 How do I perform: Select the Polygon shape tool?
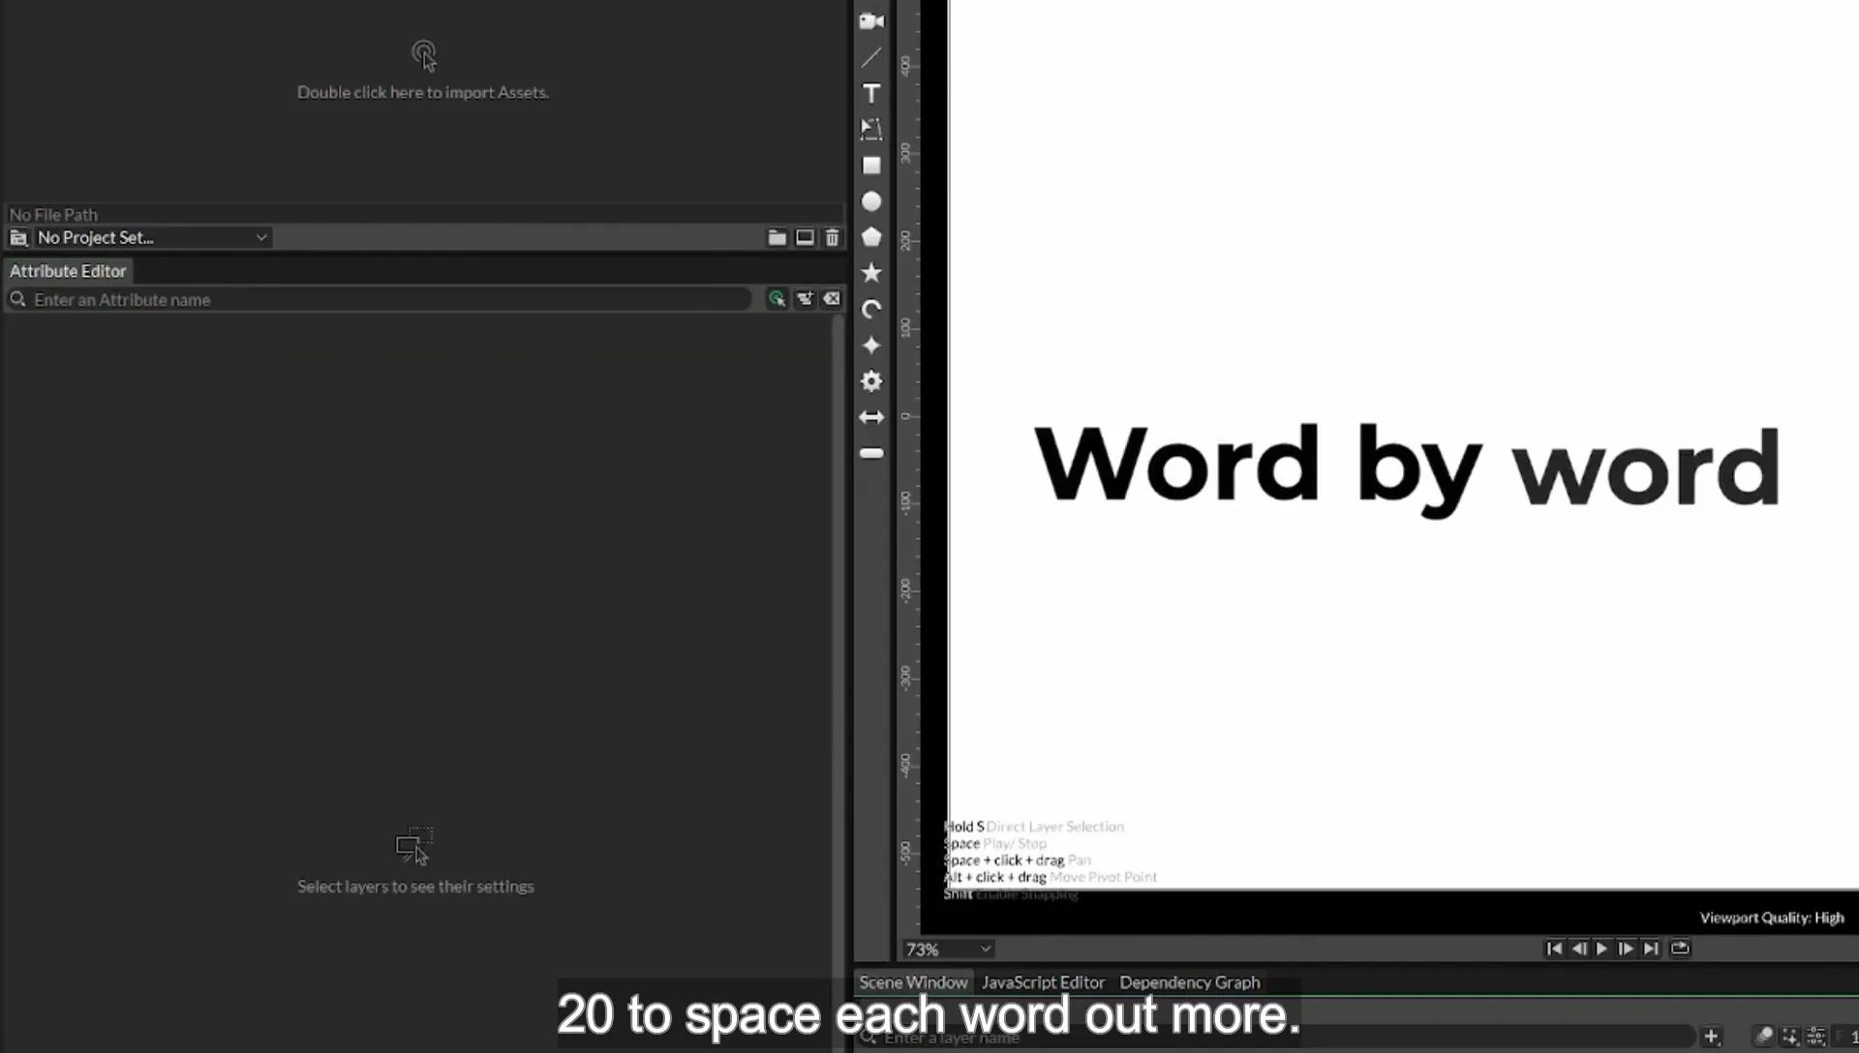click(871, 237)
